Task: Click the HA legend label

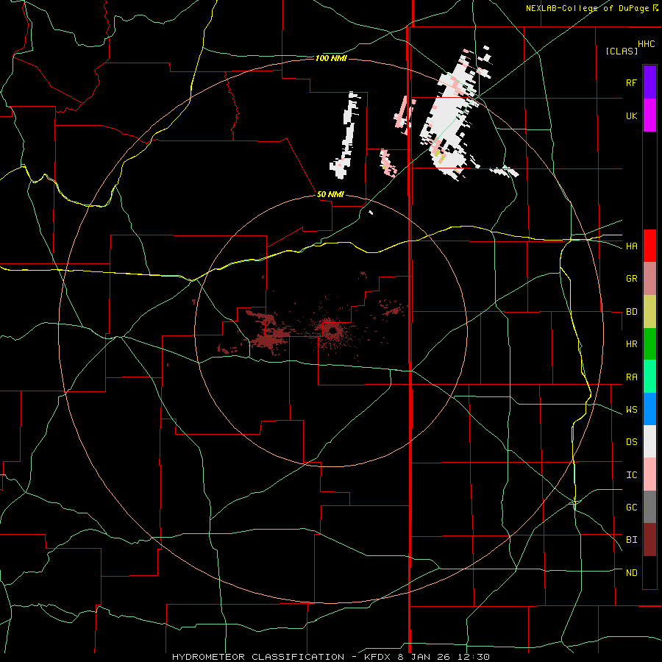Action: click(631, 246)
